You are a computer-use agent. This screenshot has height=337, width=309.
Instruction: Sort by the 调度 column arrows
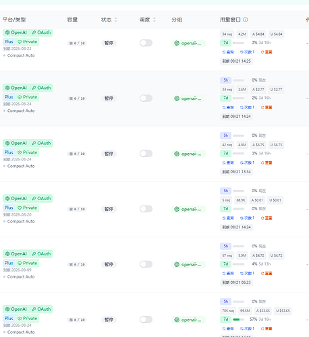154,20
